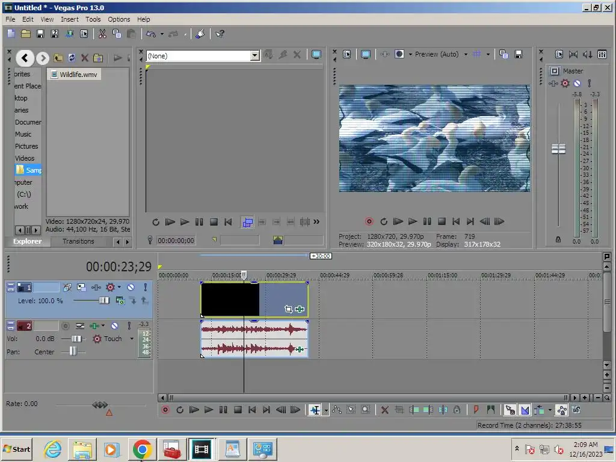Image resolution: width=616 pixels, height=462 pixels.
Task: Copy preview snapshot to clipboard
Action: (x=504, y=54)
